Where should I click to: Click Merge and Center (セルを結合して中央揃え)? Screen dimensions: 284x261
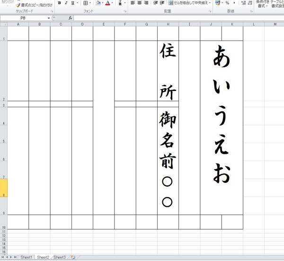[188, 3]
